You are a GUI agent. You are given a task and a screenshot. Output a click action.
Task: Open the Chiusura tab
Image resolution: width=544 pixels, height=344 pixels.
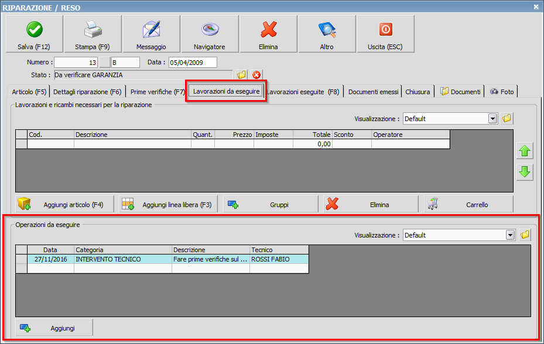pos(418,92)
